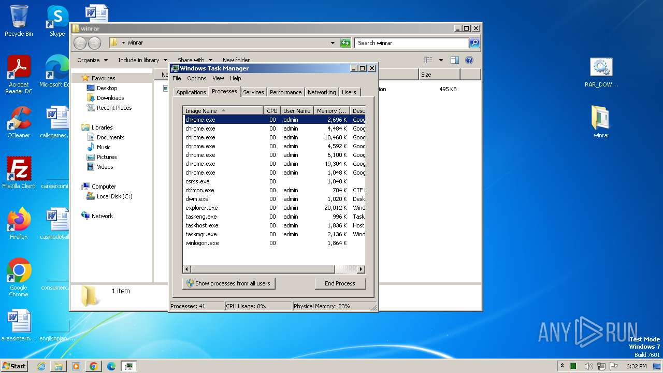The height and width of the screenshot is (373, 663).
Task: Sort processes by the Memory column
Action: point(331,111)
